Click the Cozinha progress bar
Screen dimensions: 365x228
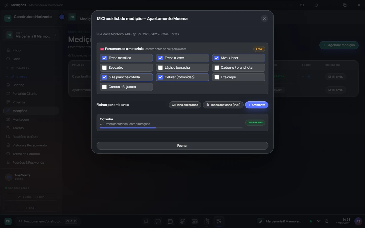pyautogui.click(x=171, y=128)
